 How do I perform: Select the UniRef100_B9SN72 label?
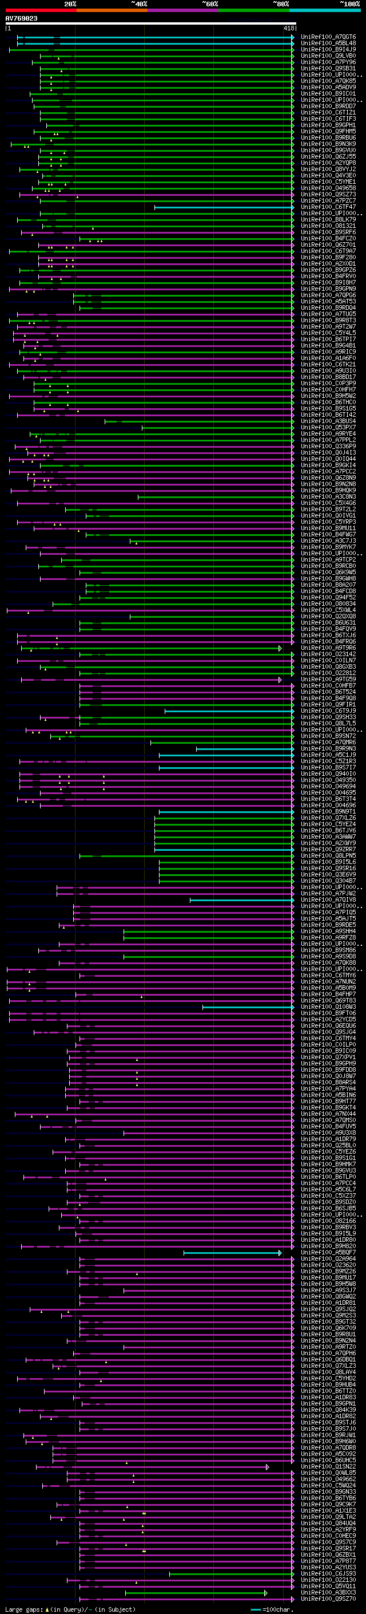328,736
